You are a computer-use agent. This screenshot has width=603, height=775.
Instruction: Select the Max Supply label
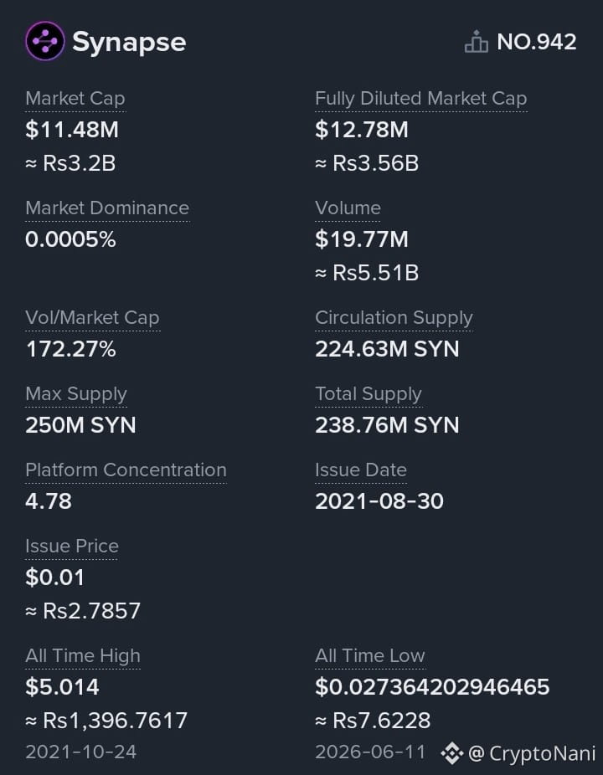click(76, 394)
